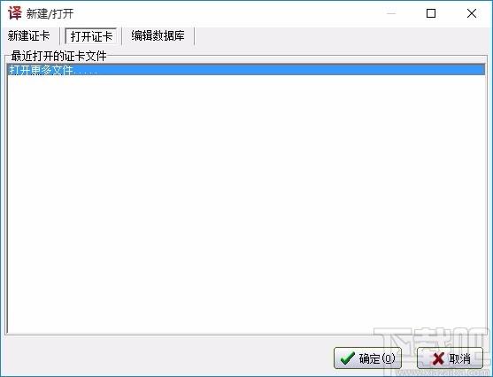
Task: Open the 编辑数据库 tab
Action: click(158, 35)
